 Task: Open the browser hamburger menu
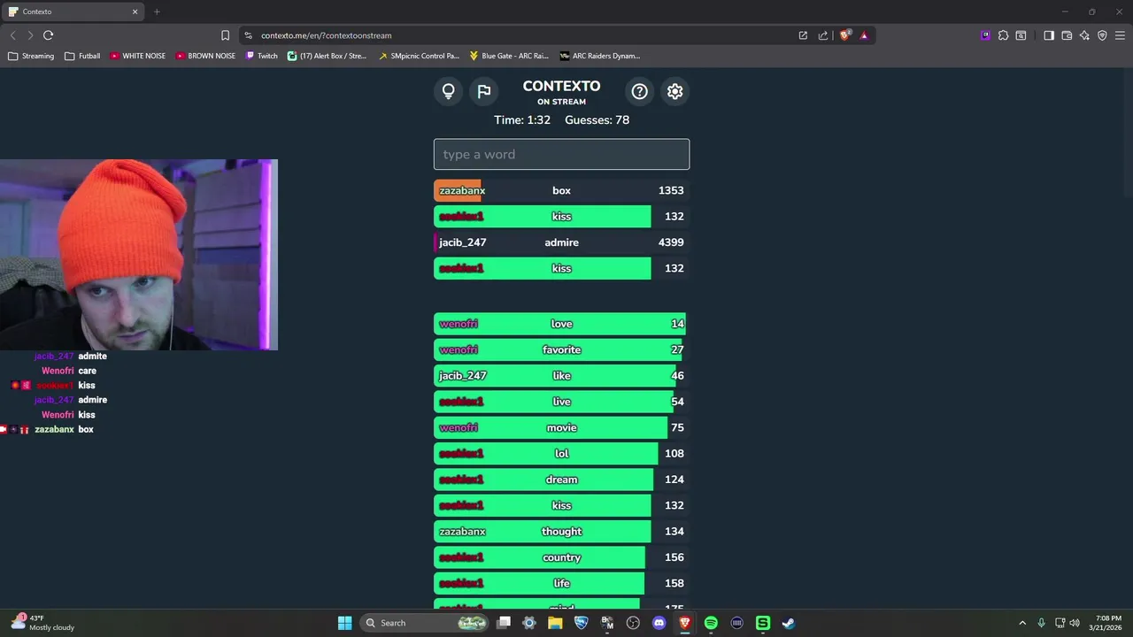tap(1120, 35)
